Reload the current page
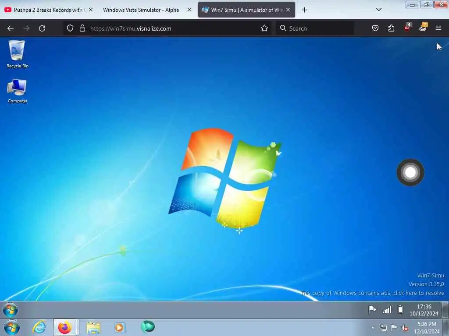The height and width of the screenshot is (336, 449). 42,28
